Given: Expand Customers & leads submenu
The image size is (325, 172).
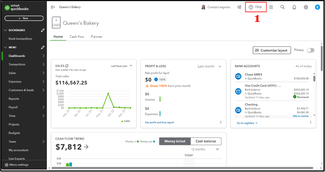Looking at the screenshot, I should [x=44, y=90].
